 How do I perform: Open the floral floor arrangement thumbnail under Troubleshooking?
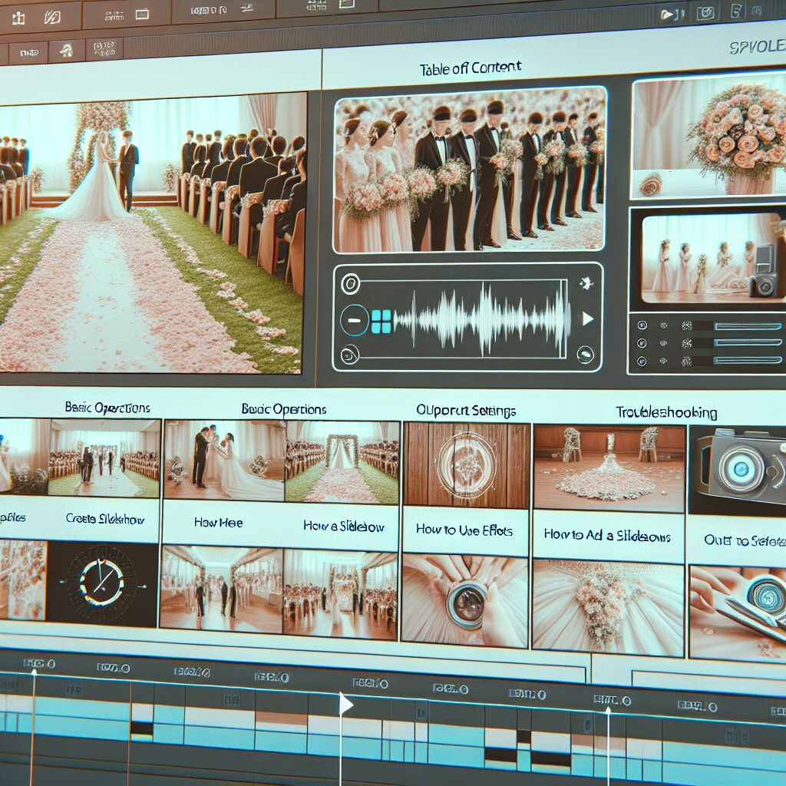pos(609,468)
